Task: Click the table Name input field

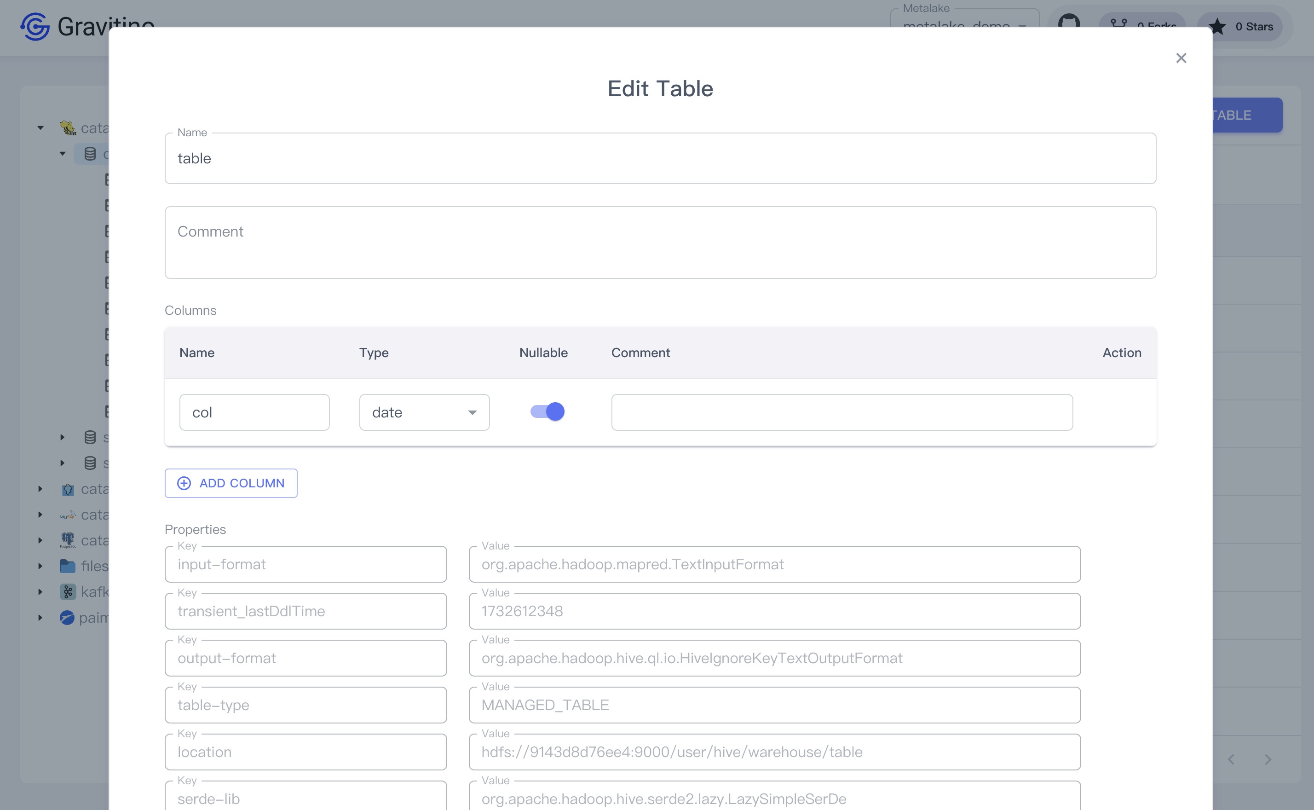Action: pyautogui.click(x=660, y=159)
